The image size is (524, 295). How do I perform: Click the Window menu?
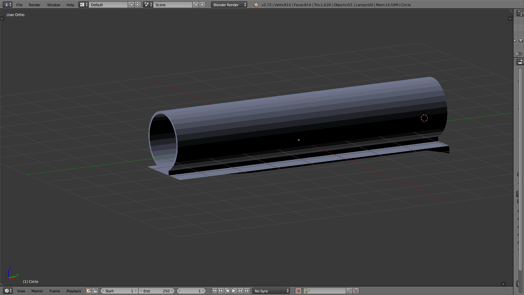click(53, 5)
